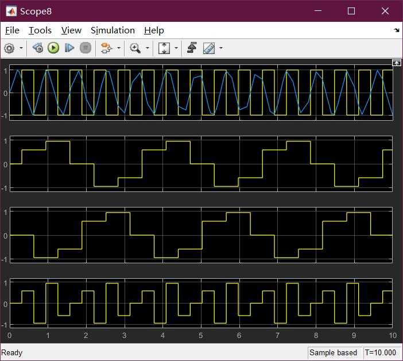Click the Scale Axes Limits icon

[164, 48]
